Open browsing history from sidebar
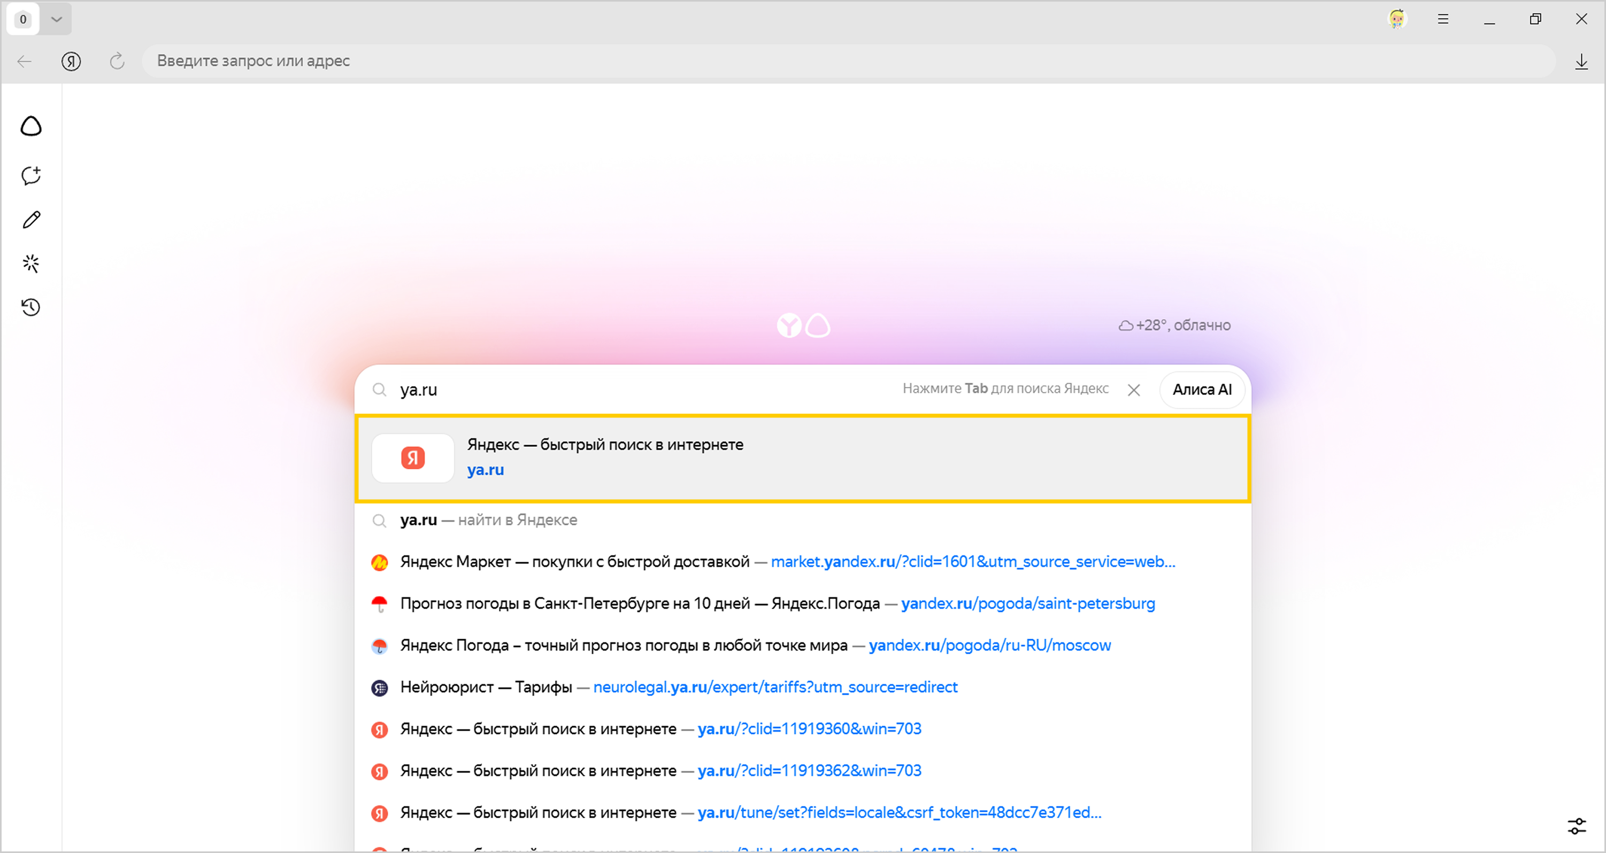Viewport: 1606px width, 853px height. pyautogui.click(x=31, y=307)
